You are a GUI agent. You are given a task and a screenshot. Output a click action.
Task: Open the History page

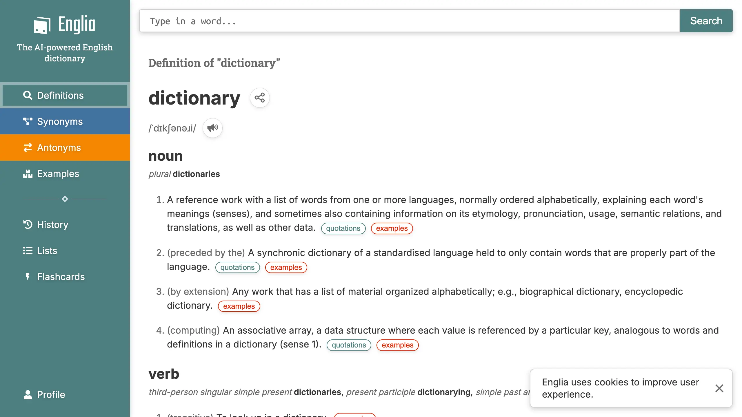click(52, 224)
